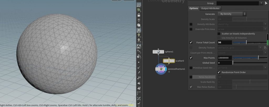
Task: Toggle the primitive normals display icon
Action: [x=139, y=83]
